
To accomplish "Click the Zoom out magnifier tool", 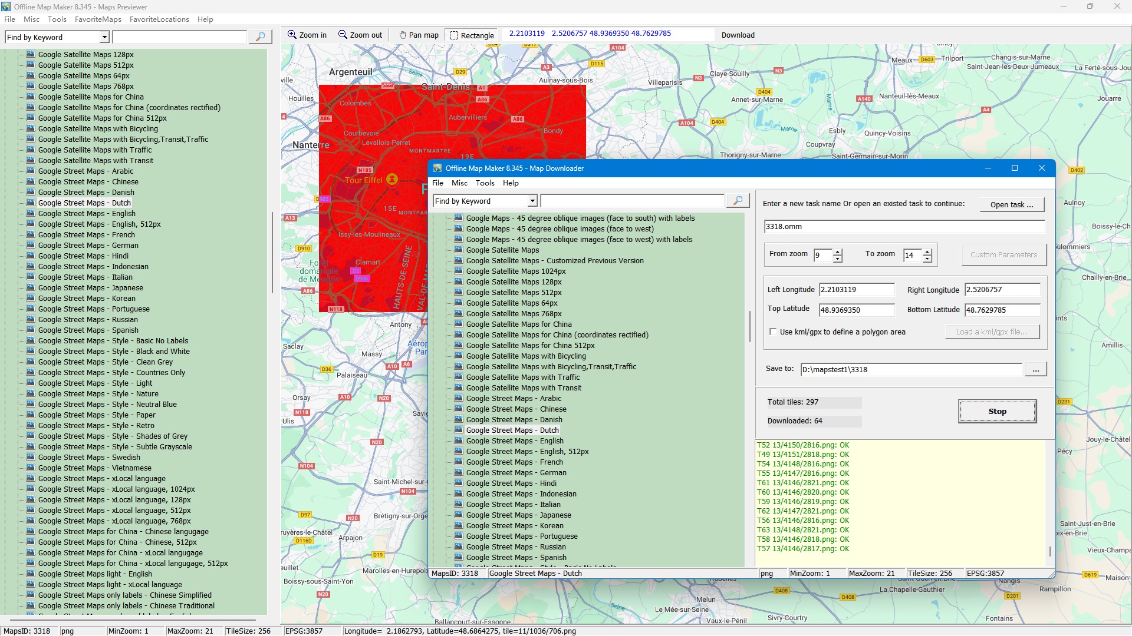I will [360, 35].
